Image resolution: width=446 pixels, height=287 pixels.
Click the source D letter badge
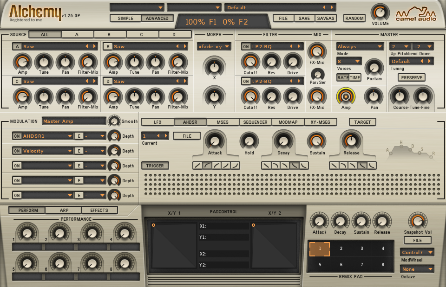coord(108,82)
